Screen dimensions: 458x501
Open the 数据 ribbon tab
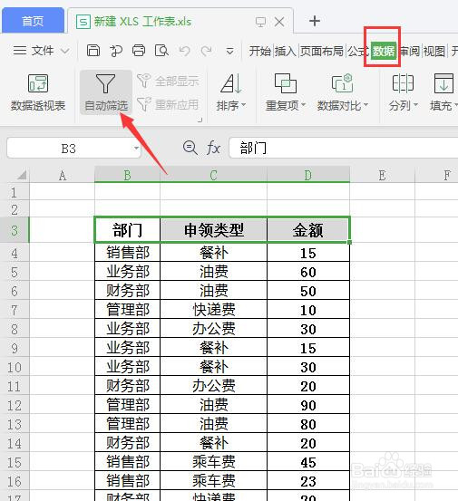[384, 51]
